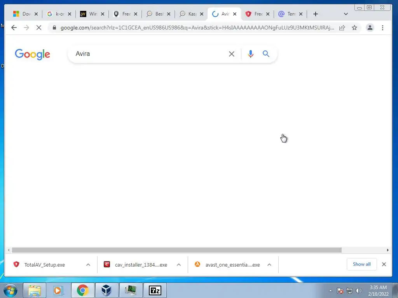Switch to the 'Best' tab
Image resolution: width=398 pixels, height=298 pixels.
(x=155, y=14)
